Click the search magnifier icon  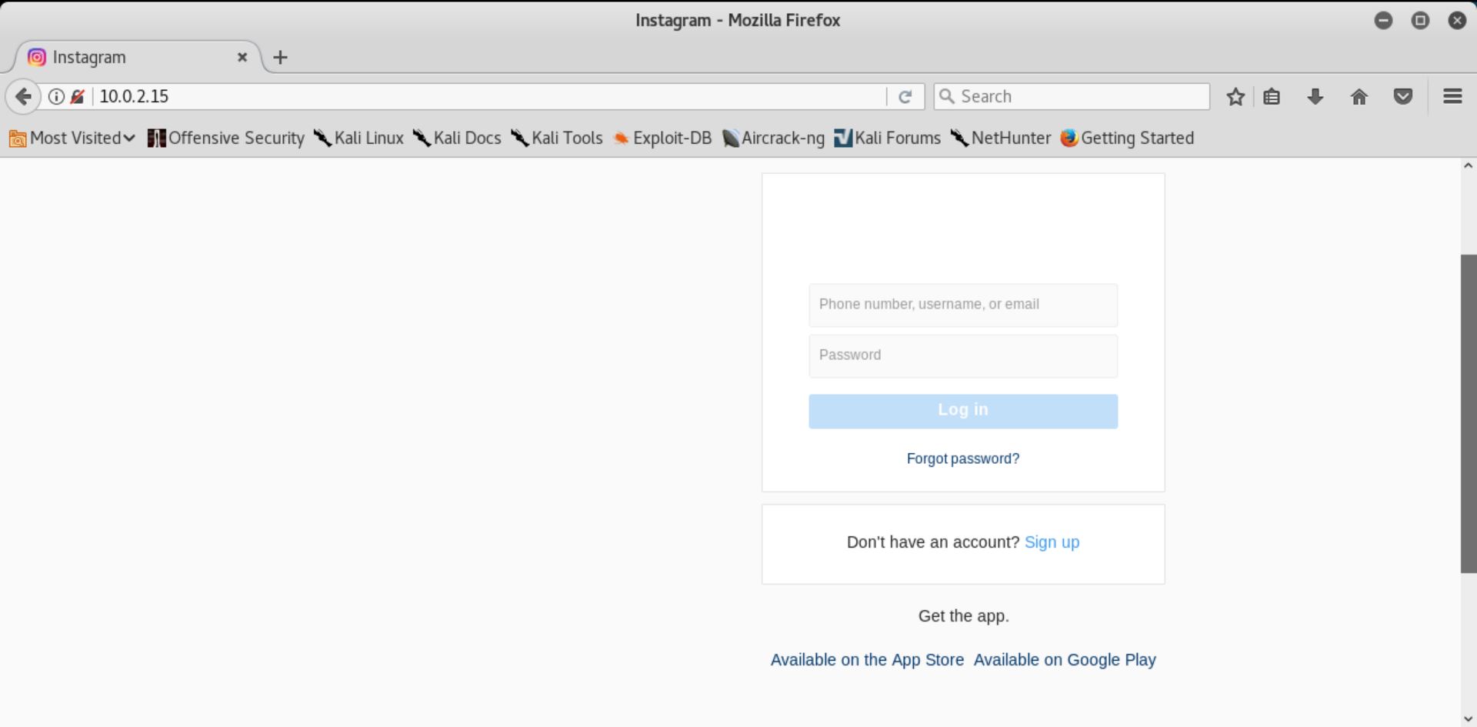pos(948,96)
